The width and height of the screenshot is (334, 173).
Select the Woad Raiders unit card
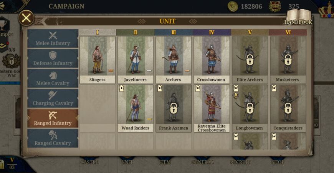pos(136,108)
